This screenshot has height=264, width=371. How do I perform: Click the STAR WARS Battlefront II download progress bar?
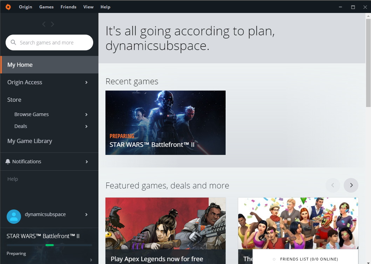[49, 245]
